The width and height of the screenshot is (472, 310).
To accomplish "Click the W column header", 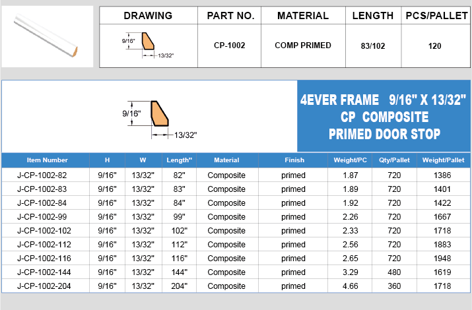I will pos(143,160).
